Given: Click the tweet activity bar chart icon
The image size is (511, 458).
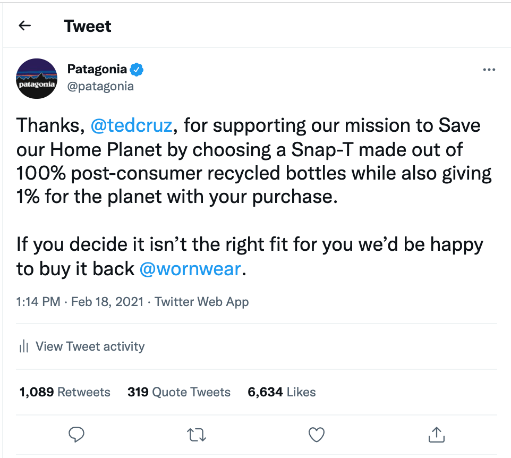Looking at the screenshot, I should tap(23, 347).
